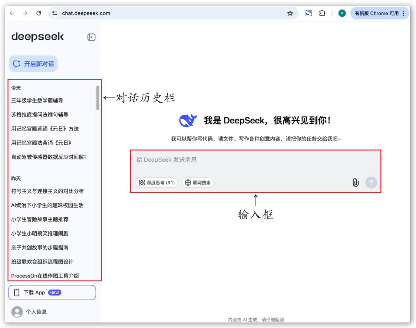The height and width of the screenshot is (328, 416).
Task: Open chat 三年级学生数学题辅导
Action: [x=37, y=100]
